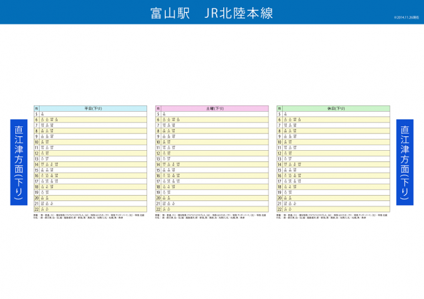Select the 2014.11.26現在 date note

[406, 17]
